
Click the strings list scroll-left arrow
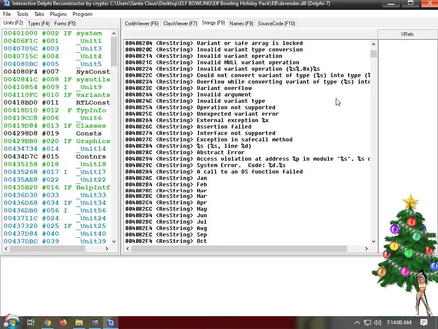point(127,248)
